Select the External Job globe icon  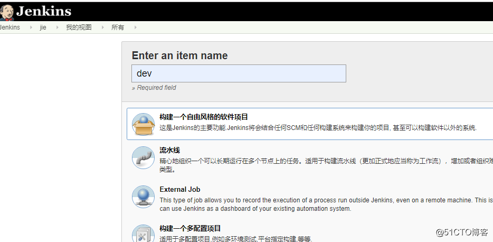143,197
